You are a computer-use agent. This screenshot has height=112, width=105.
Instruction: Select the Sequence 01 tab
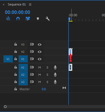[x=17, y=4]
